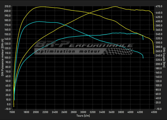Select the "Tours [t/m]" x-axis title

[83, 116]
